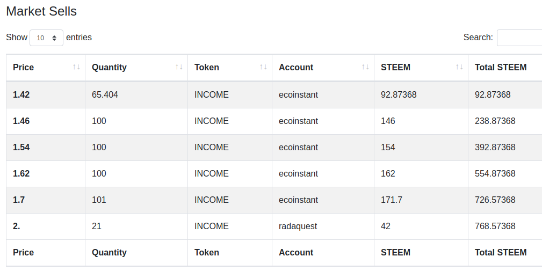Sort table by Price column arrows
Viewport: 542px width, 271px height.
pos(76,67)
